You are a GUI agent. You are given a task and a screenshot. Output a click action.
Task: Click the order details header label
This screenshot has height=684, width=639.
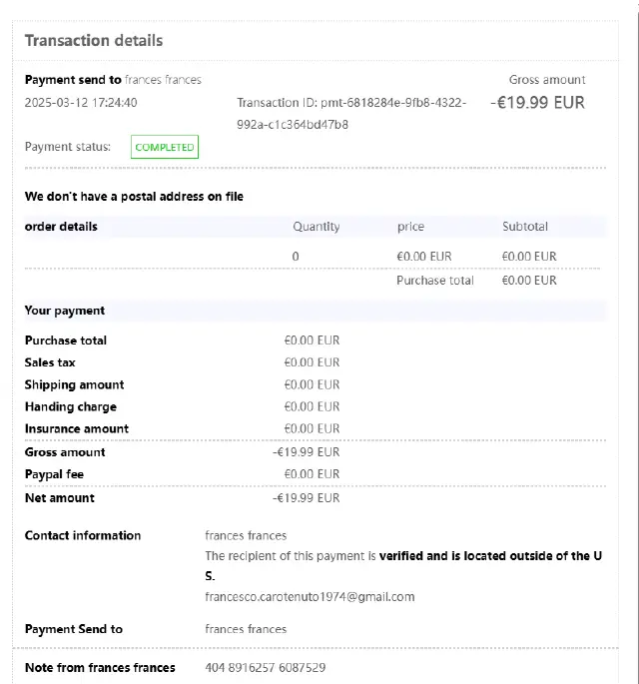click(x=61, y=227)
